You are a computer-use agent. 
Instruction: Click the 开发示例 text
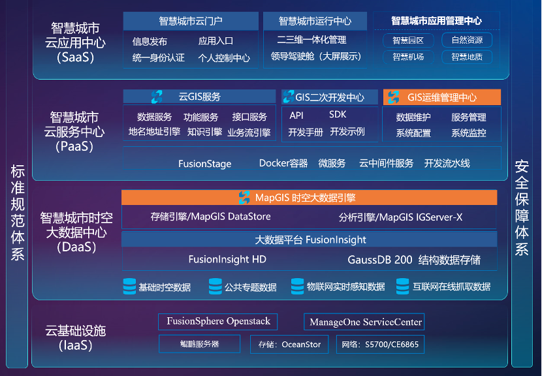347,132
